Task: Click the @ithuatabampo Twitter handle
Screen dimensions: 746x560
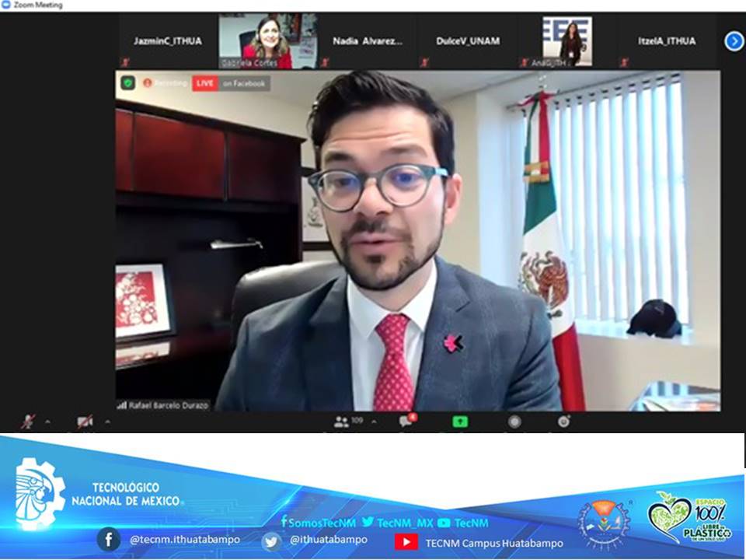Action: (329, 540)
